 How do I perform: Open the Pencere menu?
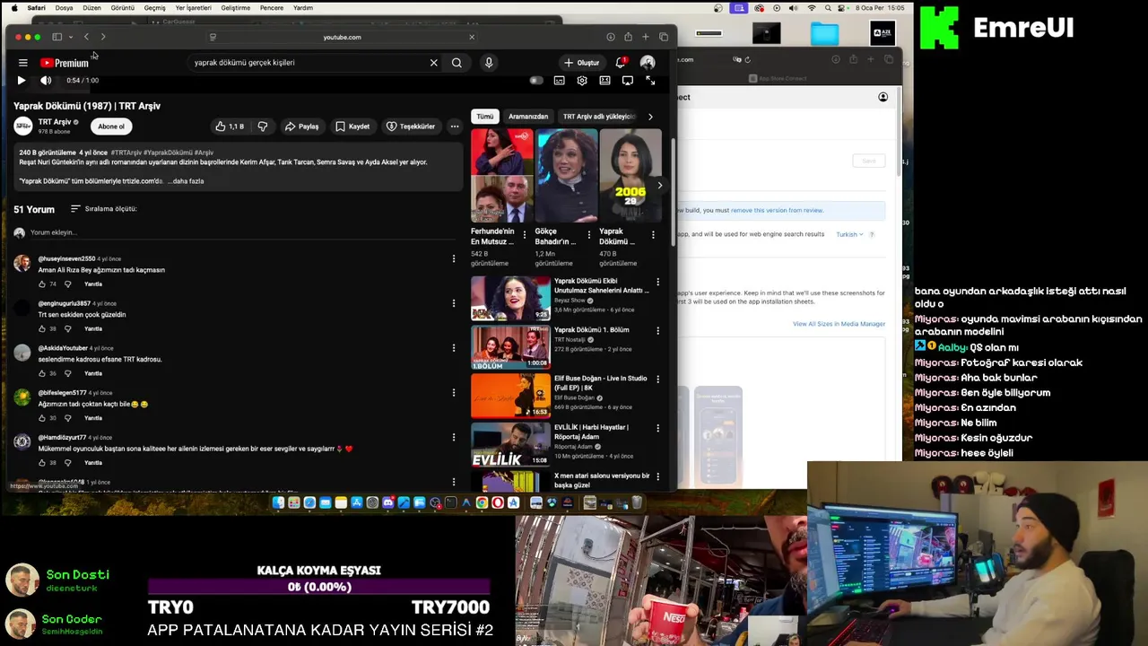tap(272, 8)
